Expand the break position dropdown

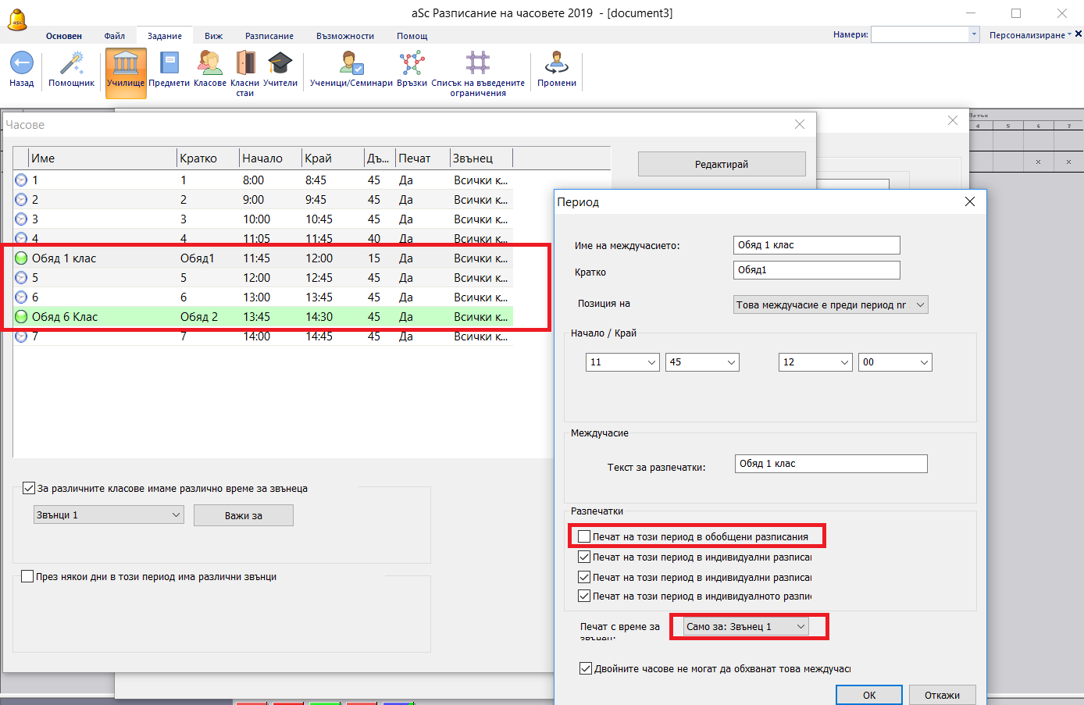[x=829, y=305]
